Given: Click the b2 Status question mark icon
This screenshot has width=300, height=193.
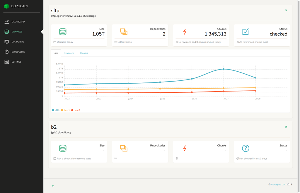Looking at the screenshot, I should pyautogui.click(x=246, y=148).
